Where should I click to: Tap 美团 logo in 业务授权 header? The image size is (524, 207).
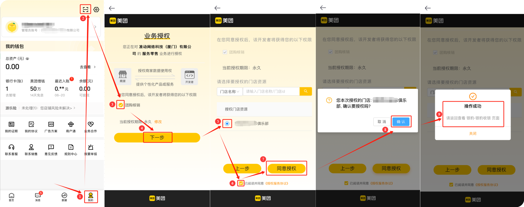[x=118, y=21]
